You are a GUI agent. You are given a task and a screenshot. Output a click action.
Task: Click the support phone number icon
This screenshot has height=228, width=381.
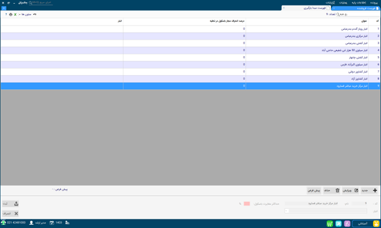coord(3,223)
